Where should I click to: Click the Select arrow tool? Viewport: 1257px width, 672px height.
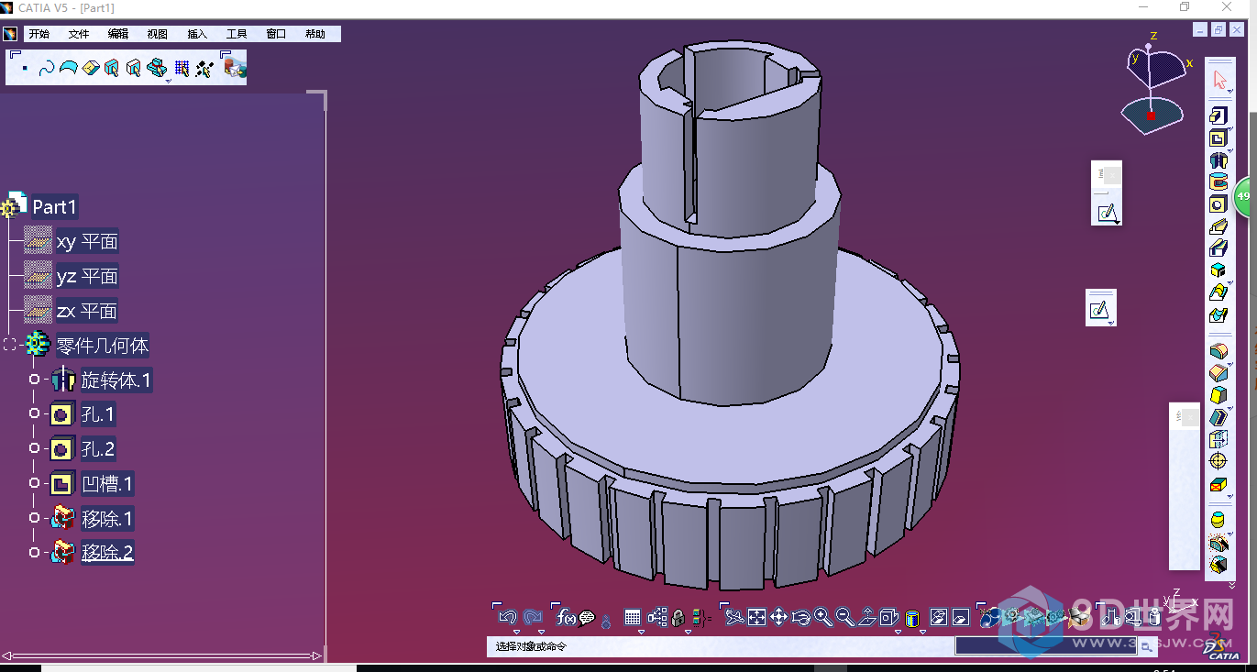[1219, 80]
